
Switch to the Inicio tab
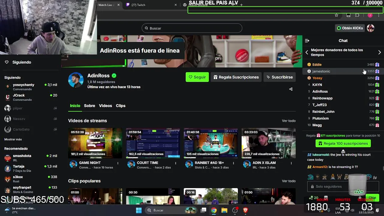click(75, 106)
